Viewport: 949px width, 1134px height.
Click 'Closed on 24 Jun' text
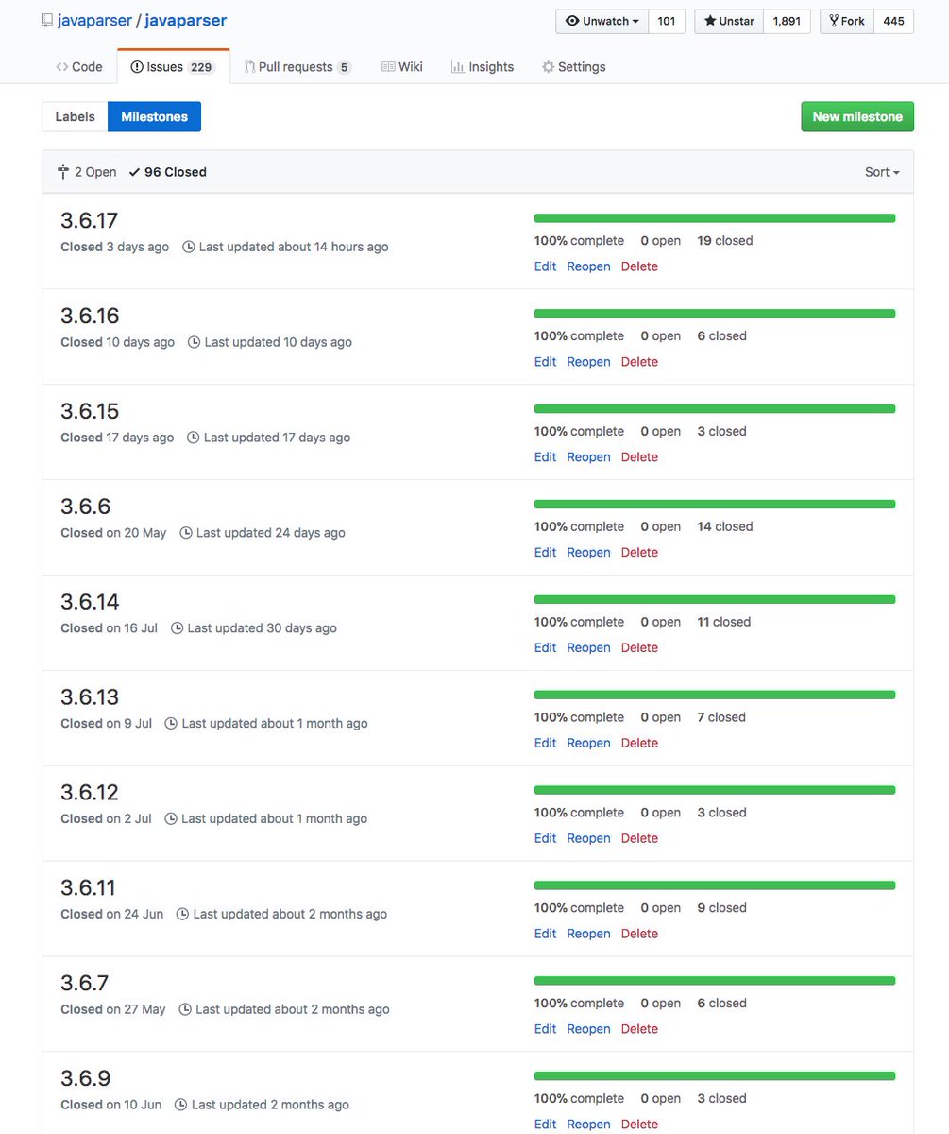(112, 915)
